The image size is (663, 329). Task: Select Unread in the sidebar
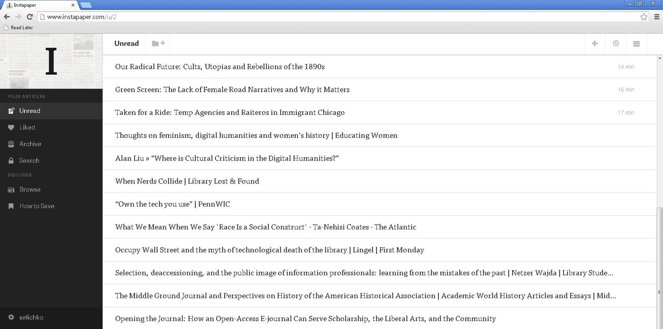click(51, 111)
